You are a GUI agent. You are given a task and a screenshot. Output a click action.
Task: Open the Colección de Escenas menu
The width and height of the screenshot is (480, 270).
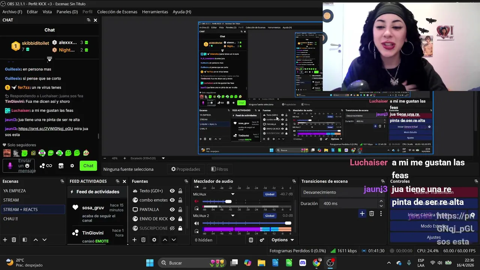coord(117,12)
